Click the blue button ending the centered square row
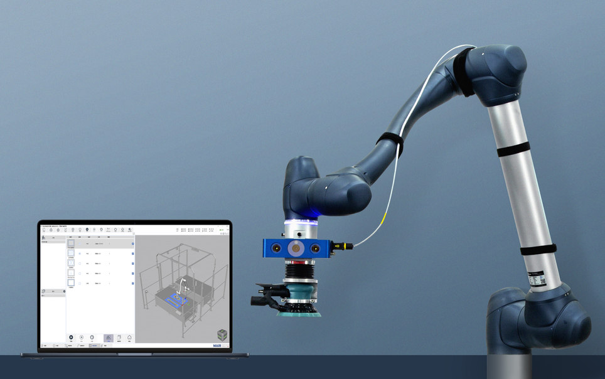 [x=132, y=274]
